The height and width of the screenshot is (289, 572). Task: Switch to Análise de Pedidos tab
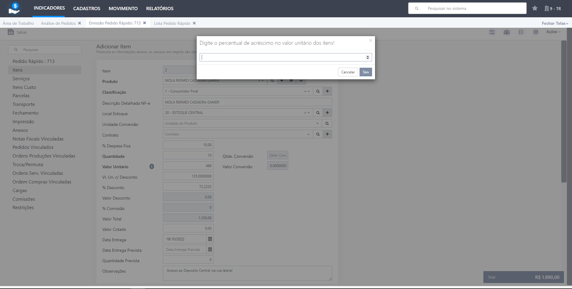coord(58,23)
